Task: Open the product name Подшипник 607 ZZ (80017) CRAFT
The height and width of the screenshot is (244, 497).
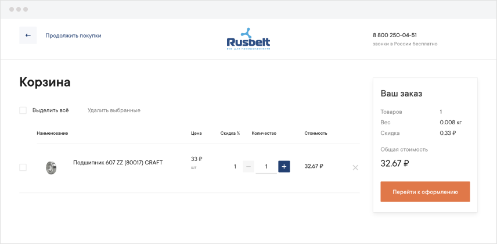Action: click(117, 163)
